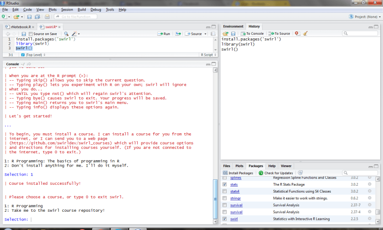The image size is (383, 230).
Task: Open the Source options dropdown arrow
Action: [206, 34]
